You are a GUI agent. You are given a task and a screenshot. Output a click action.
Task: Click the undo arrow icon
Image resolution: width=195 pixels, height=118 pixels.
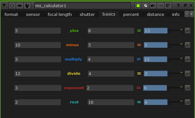(153, 6)
